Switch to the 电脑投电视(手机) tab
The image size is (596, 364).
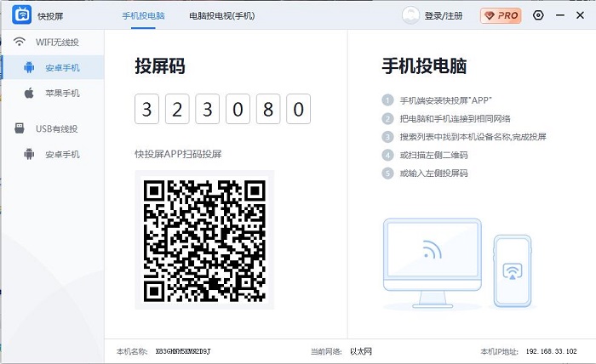[x=221, y=15]
